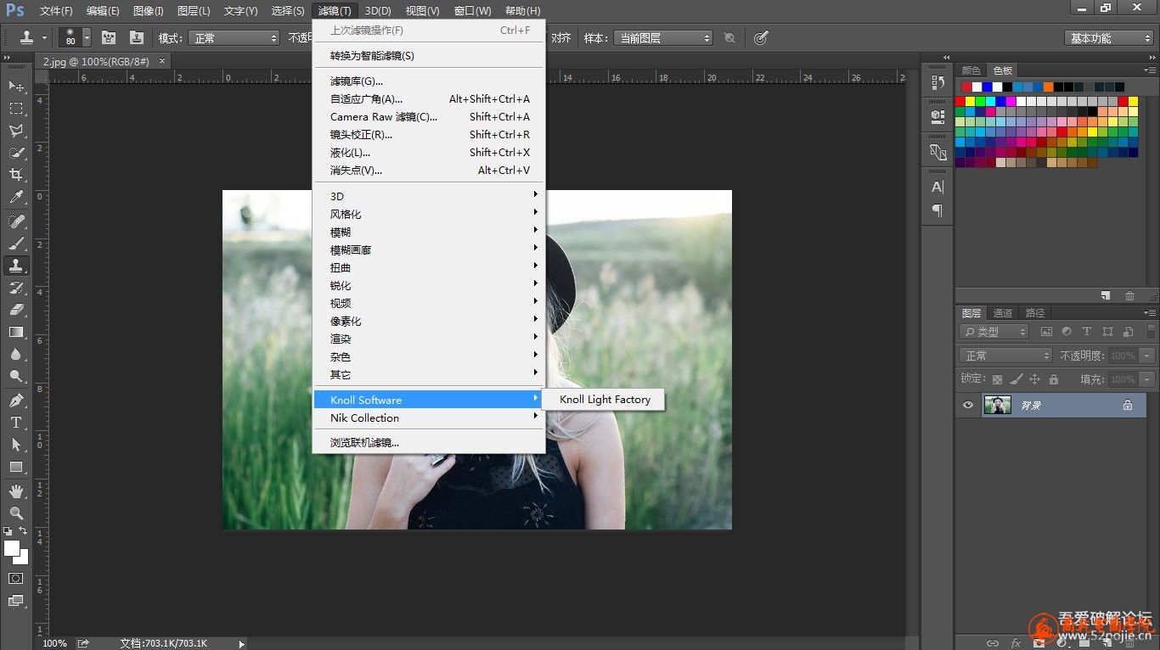Screen dimensions: 1160x650
Task: Open brush preset picker arrow
Action: 87,38
